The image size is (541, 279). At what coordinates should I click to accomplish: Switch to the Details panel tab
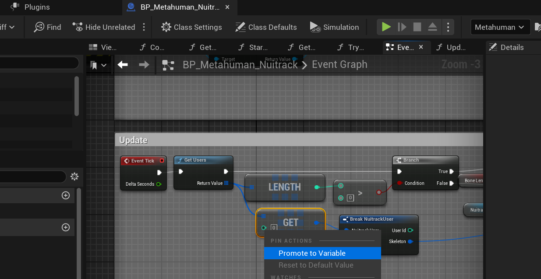pos(506,47)
